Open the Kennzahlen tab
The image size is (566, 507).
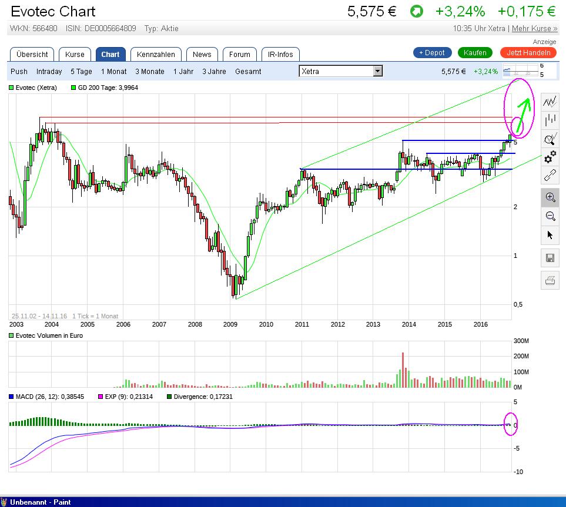click(156, 55)
